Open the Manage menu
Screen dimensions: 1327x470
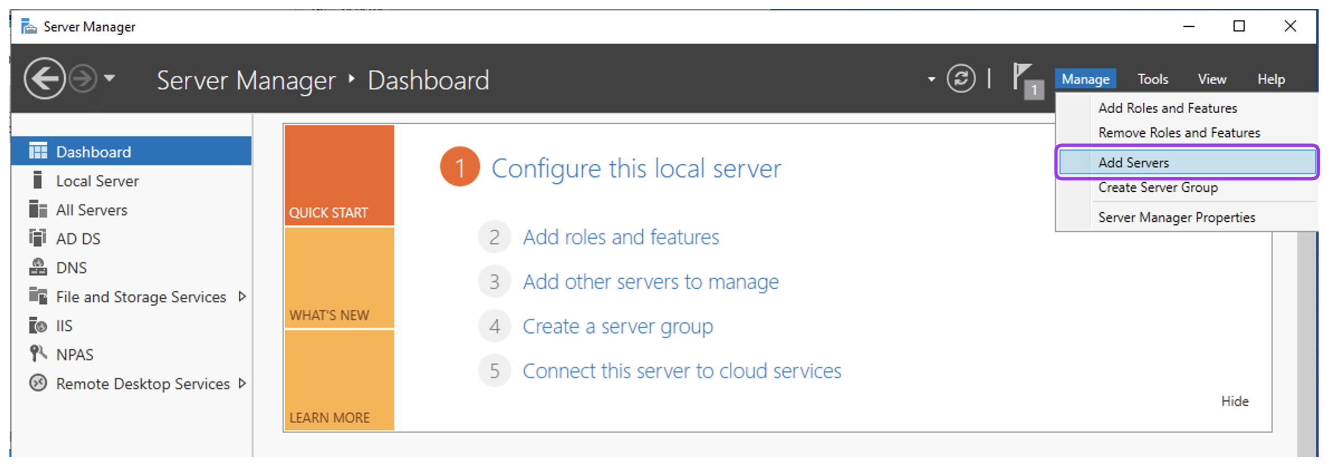[1085, 79]
